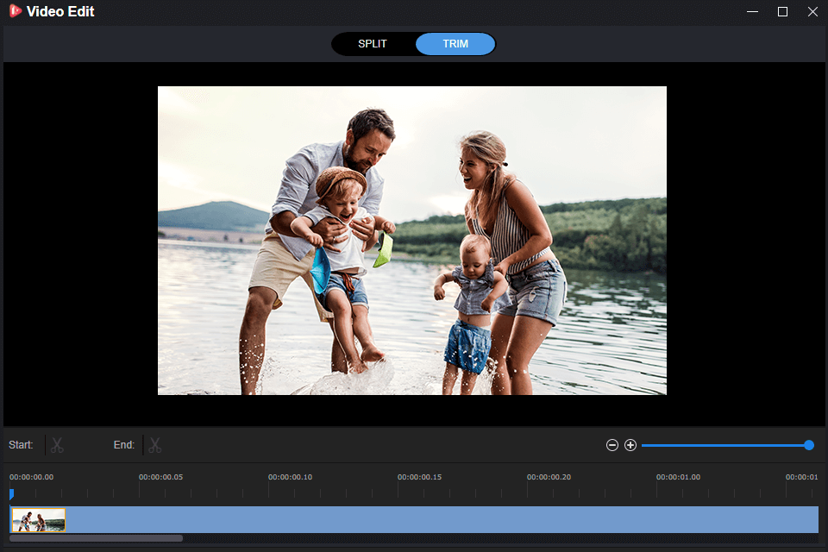Screen dimensions: 828x552
Task: Zoom in the timeline with plus icon
Action: pyautogui.click(x=630, y=445)
